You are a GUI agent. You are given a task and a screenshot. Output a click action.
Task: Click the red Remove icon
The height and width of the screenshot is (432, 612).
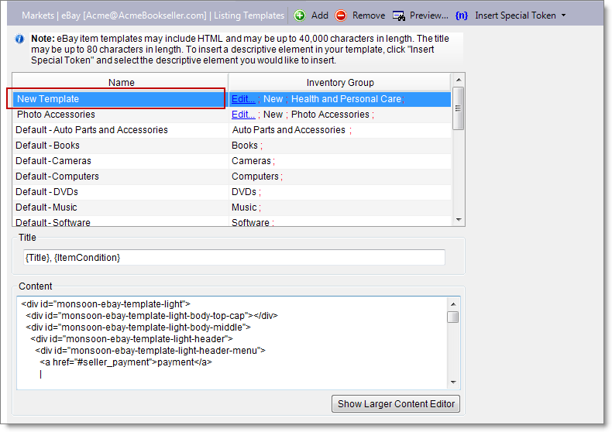(341, 15)
